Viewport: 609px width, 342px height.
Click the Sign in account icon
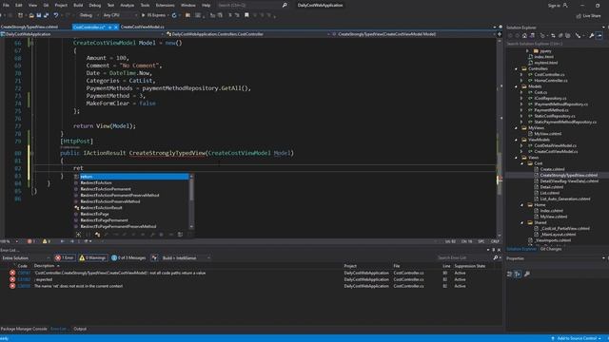[565, 5]
